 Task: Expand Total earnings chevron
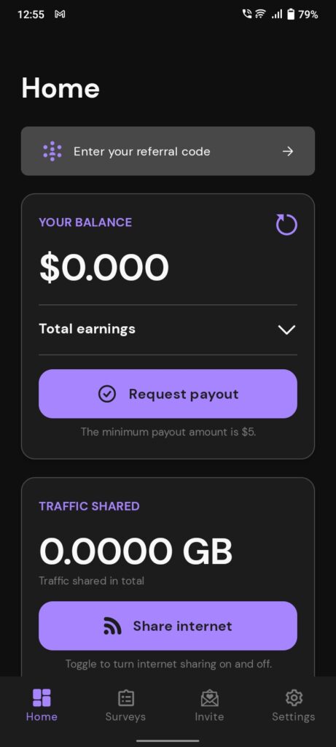point(287,329)
